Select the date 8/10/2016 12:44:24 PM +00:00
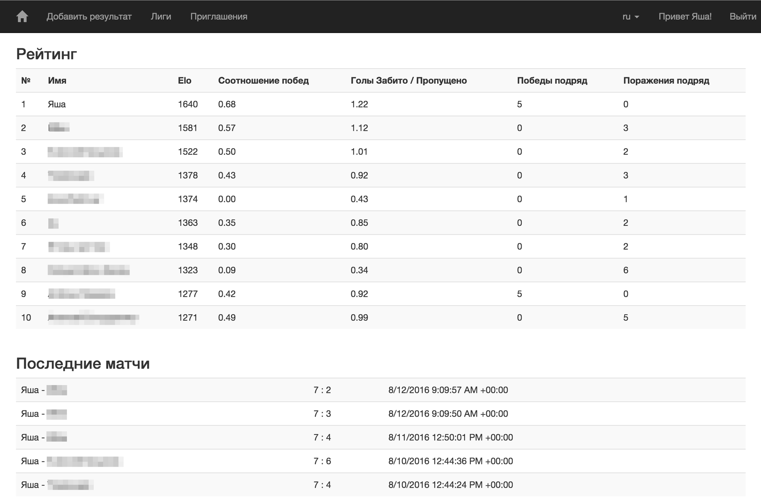 (451, 485)
